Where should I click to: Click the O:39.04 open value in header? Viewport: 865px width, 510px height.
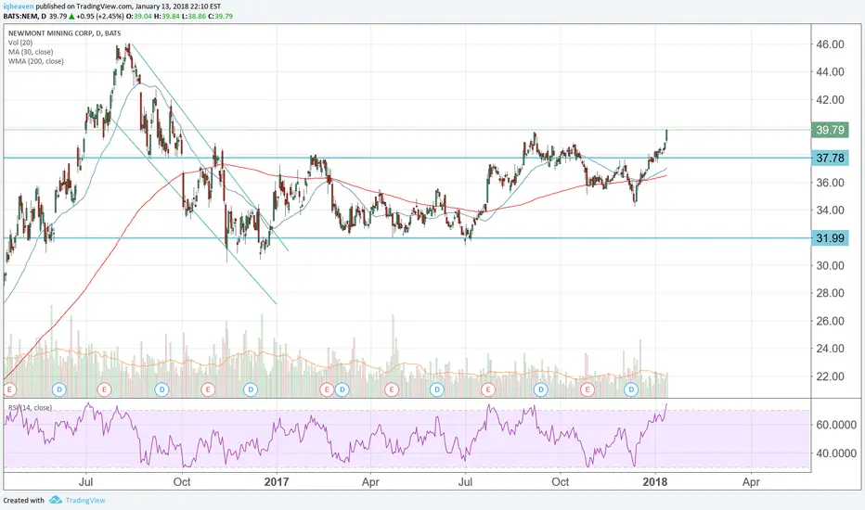point(139,16)
